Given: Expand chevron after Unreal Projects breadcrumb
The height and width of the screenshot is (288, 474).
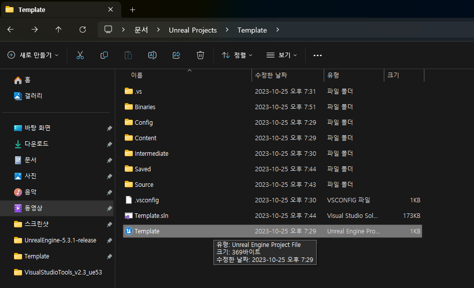Looking at the screenshot, I should [226, 30].
